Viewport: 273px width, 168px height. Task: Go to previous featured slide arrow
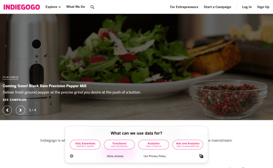[7, 110]
